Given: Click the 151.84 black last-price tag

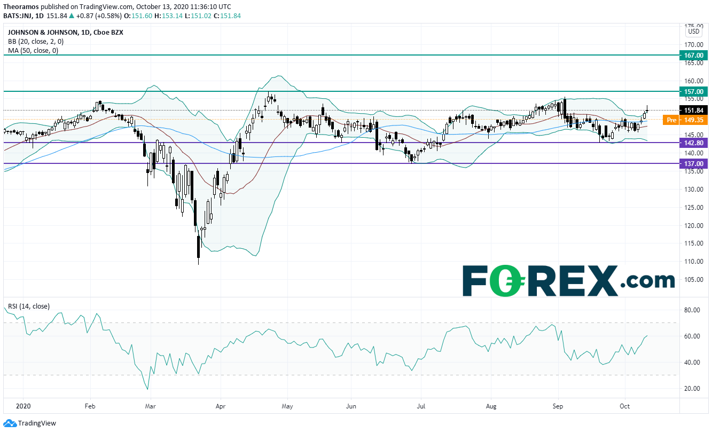Looking at the screenshot, I should click(693, 111).
